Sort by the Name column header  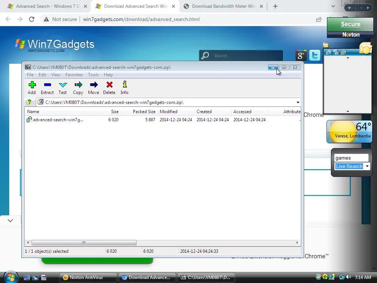pos(54,111)
